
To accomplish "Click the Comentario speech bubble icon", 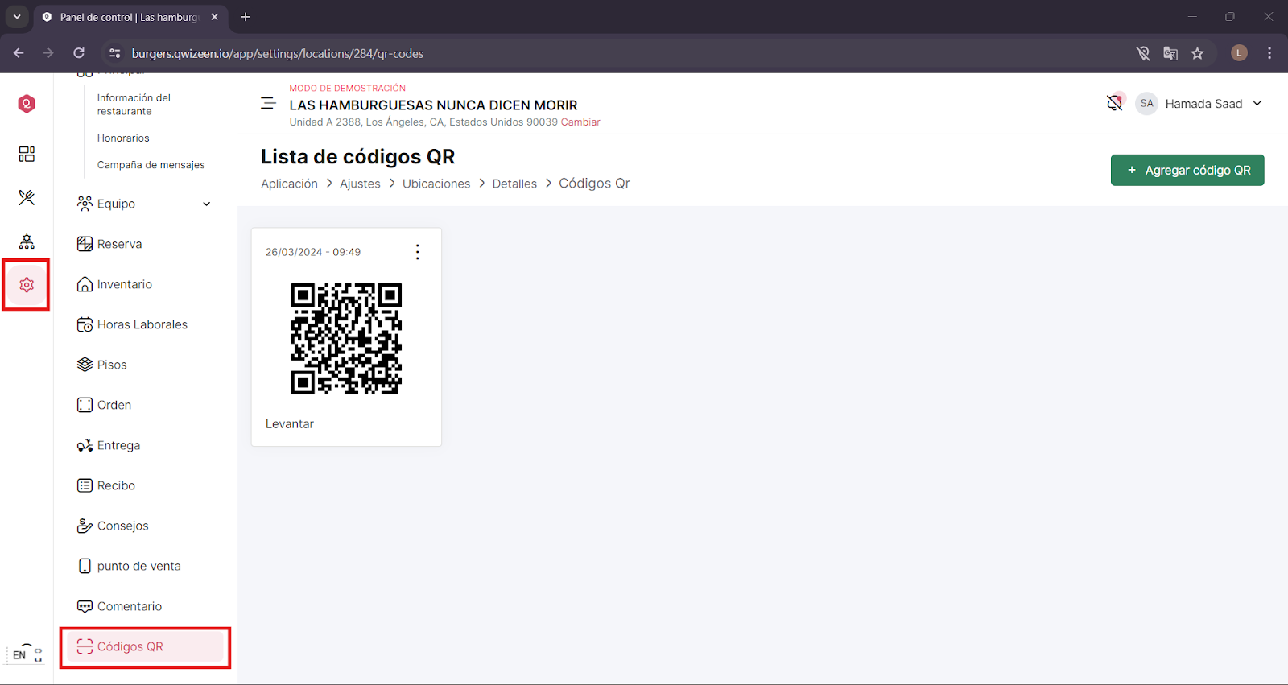I will pyautogui.click(x=85, y=606).
